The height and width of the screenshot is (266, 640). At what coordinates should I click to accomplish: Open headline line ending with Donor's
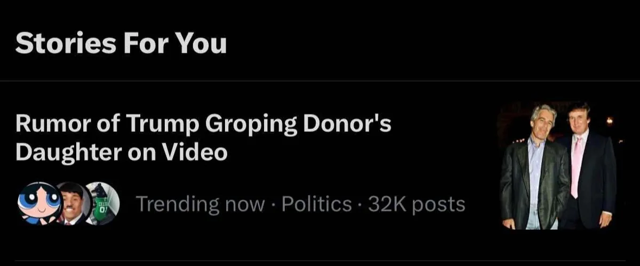point(204,124)
